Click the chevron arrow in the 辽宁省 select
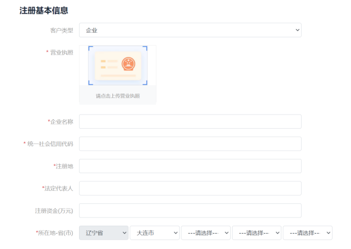This screenshot has width=351, height=249. [x=124, y=233]
